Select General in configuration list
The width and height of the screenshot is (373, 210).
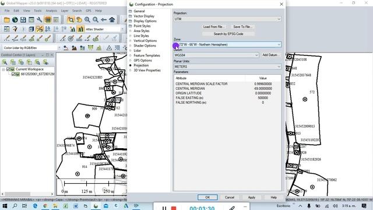(139, 11)
